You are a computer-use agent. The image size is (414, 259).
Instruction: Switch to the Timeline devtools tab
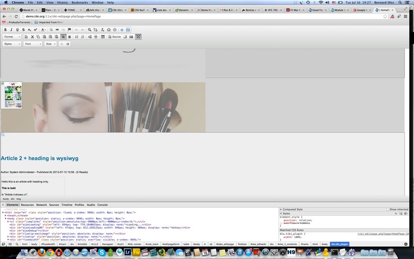click(x=67, y=205)
